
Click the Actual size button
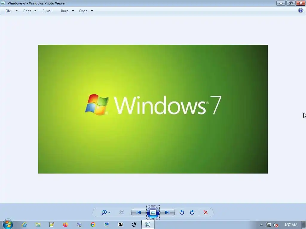tap(122, 212)
